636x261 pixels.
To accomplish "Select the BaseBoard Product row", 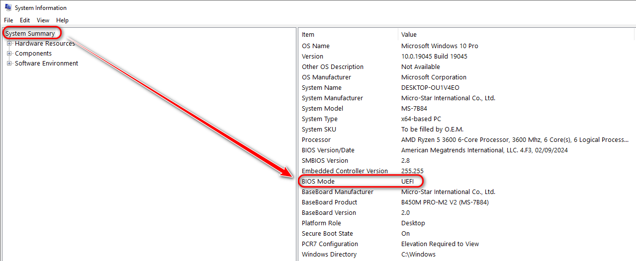I will click(329, 202).
